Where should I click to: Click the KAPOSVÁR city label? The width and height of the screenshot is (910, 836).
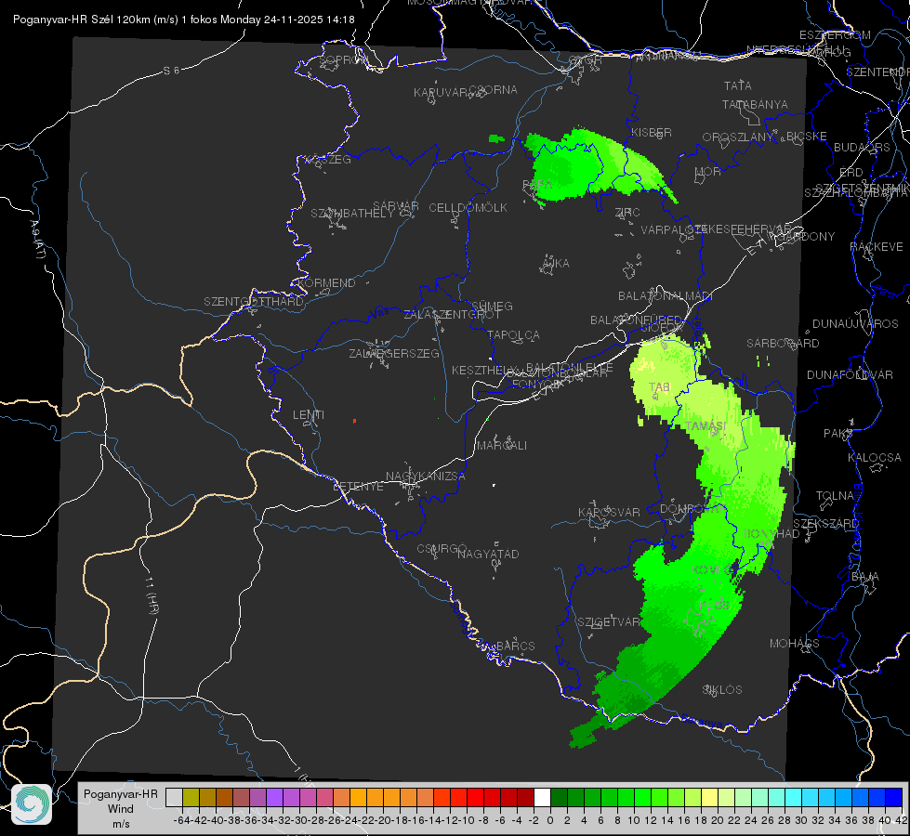610,513
